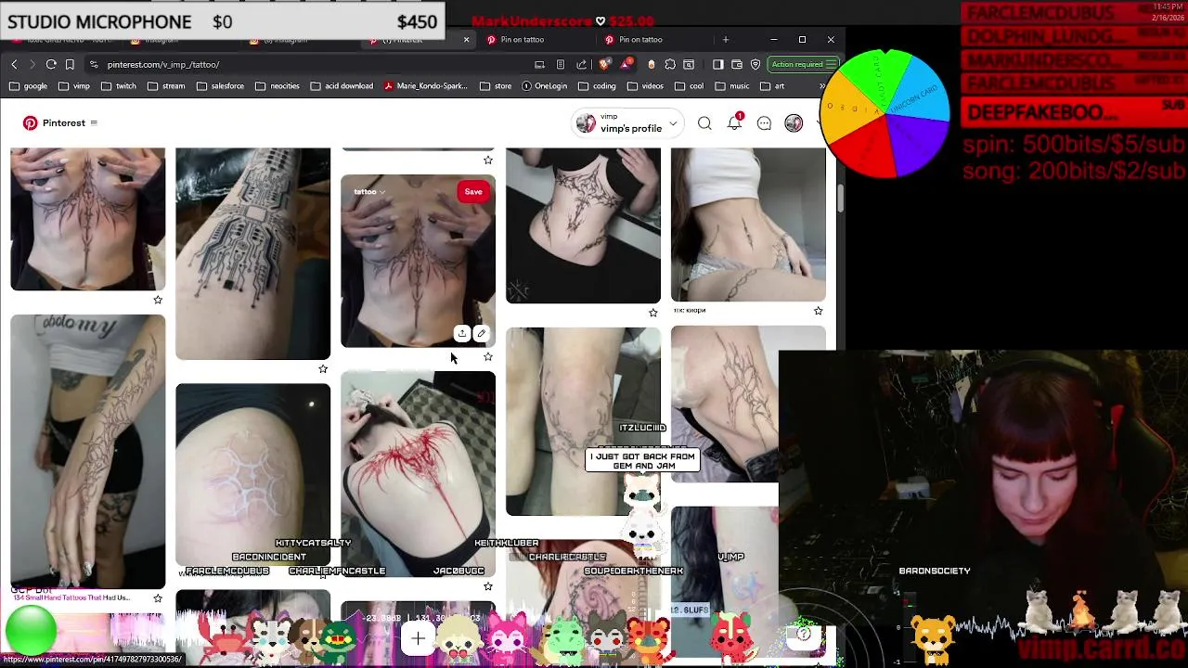Click the page vertical scrollbar thumb

841,198
